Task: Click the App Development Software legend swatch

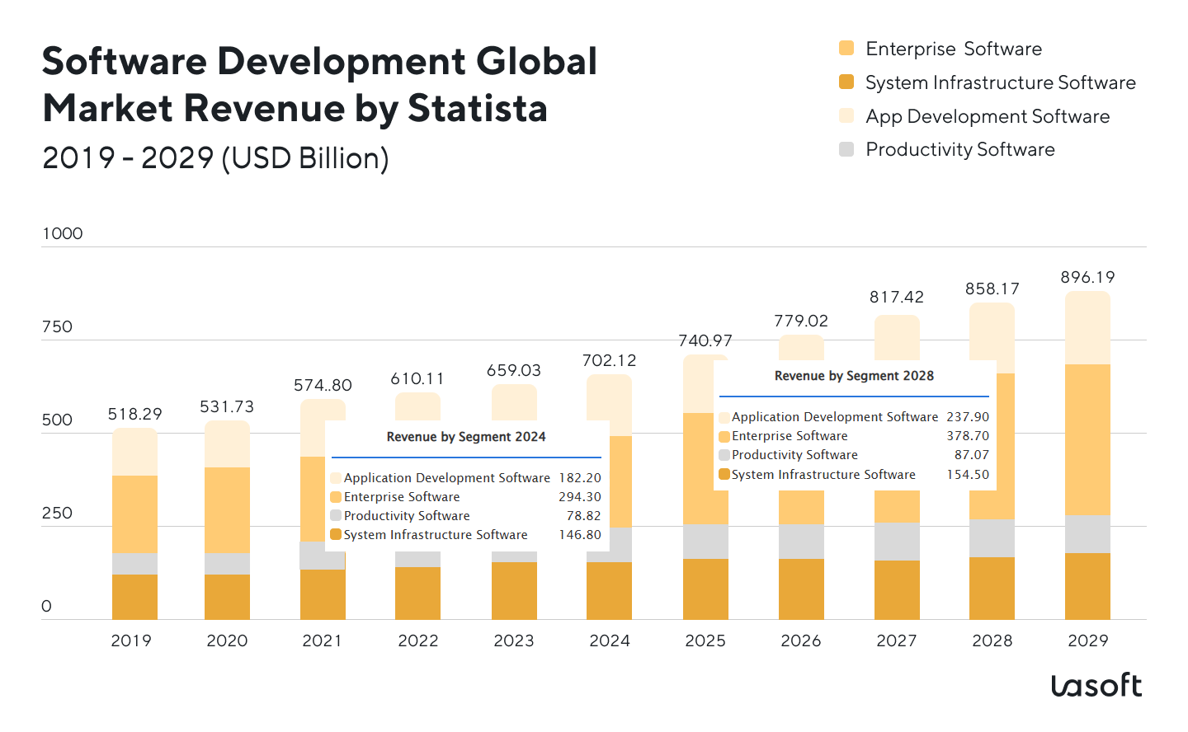Action: coord(846,115)
